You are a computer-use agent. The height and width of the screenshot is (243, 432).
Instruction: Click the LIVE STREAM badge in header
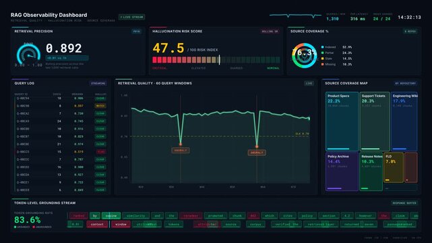point(131,17)
